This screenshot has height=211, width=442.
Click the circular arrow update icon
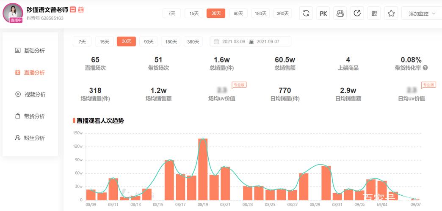pyautogui.click(x=357, y=13)
